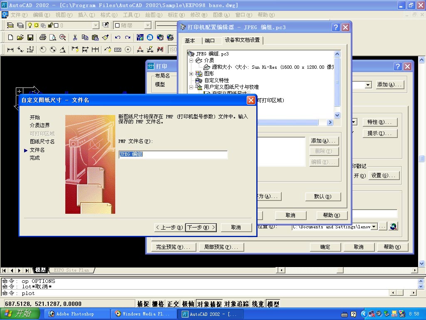Select the Aligned Dimension tool
The height and width of the screenshot is (320, 426).
[x=20, y=50]
